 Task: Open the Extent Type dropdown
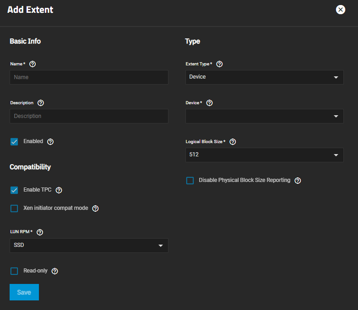click(x=264, y=77)
